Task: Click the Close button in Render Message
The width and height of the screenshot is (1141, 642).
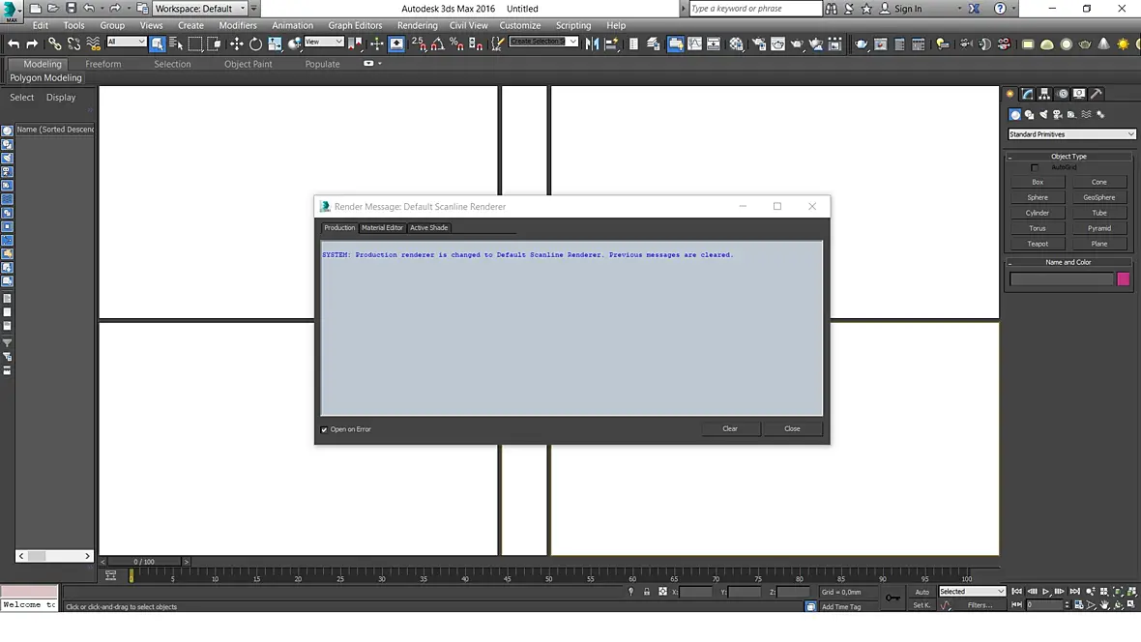Action: point(793,428)
